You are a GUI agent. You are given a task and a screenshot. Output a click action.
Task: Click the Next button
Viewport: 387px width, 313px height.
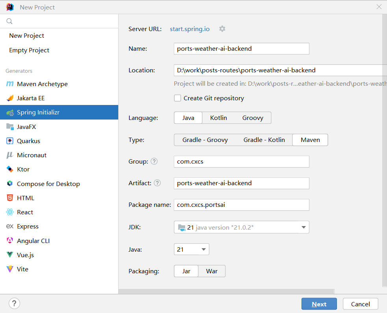[x=319, y=304]
